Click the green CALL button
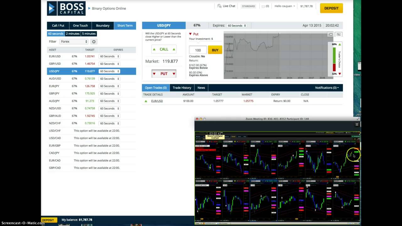 [164, 49]
